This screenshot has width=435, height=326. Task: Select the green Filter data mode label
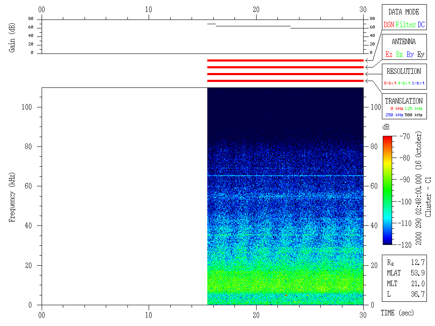(406, 25)
